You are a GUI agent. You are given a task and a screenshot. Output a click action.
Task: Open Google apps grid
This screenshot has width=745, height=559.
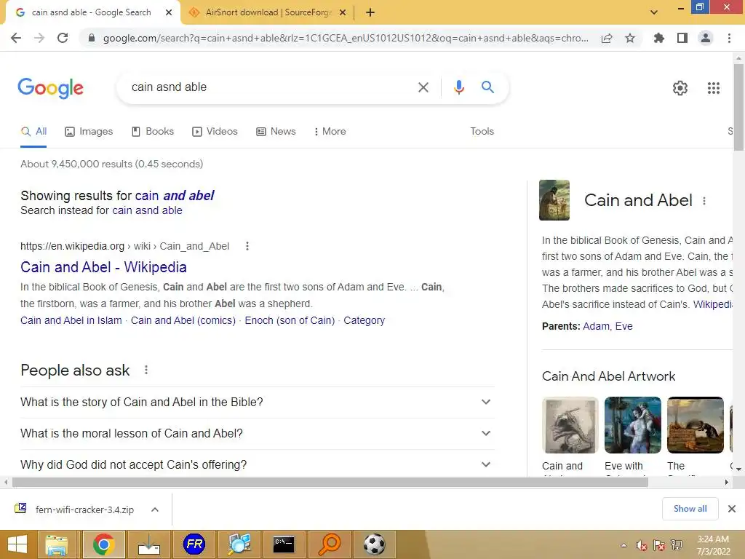(x=714, y=88)
